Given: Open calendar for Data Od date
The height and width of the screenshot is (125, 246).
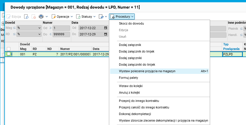Looking at the screenshot, I should click(105, 28).
